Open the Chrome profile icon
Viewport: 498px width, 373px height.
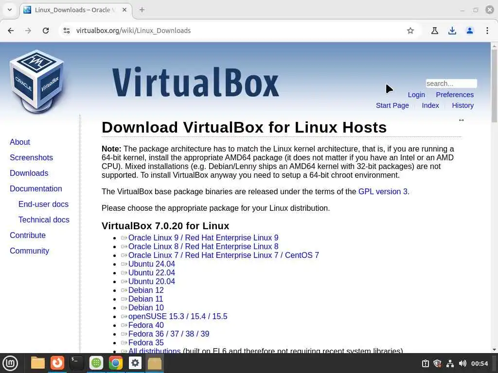click(470, 31)
